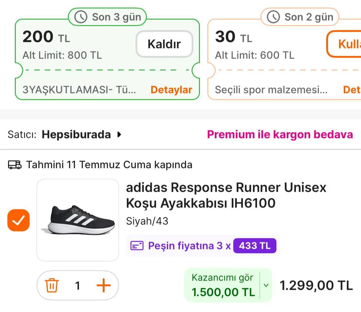361x312 pixels.
Task: Click the installment card icon
Action: click(x=137, y=246)
